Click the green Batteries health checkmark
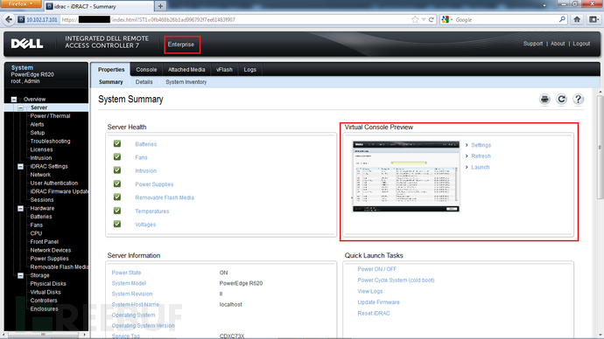 117,144
